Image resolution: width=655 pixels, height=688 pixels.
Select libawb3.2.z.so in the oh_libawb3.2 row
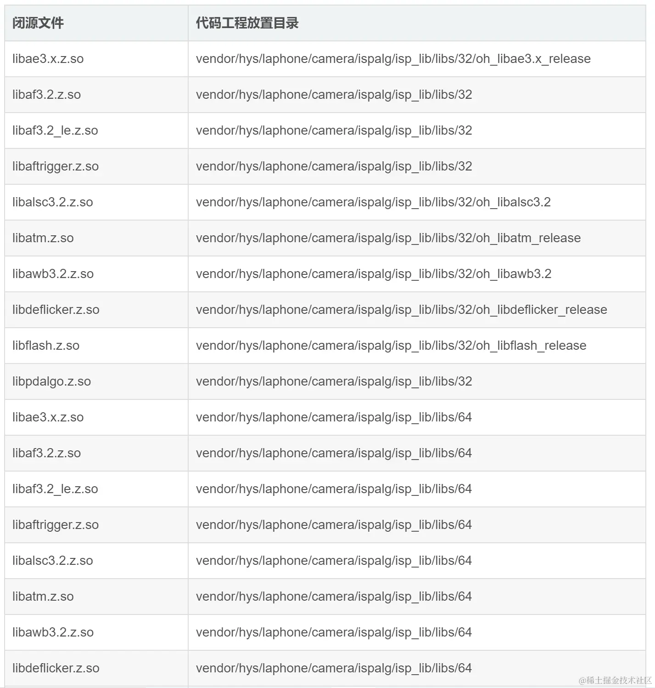[x=53, y=274]
